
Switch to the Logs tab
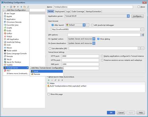click(68, 12)
